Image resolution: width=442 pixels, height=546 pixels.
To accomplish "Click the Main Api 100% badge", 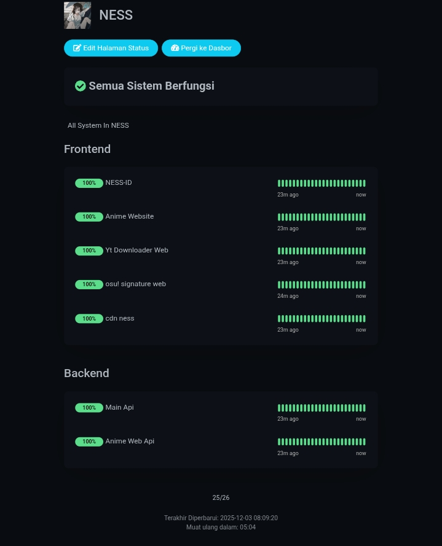I will (89, 408).
